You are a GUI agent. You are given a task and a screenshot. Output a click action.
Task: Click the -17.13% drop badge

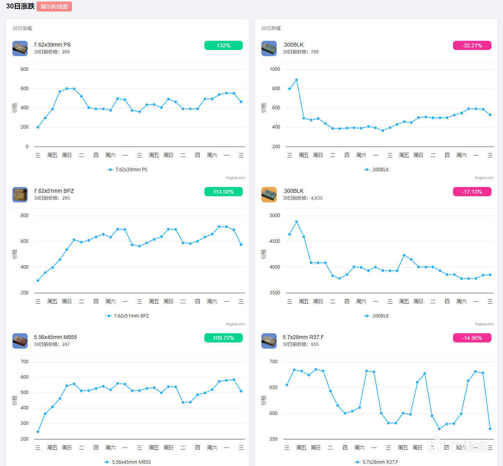tap(472, 192)
